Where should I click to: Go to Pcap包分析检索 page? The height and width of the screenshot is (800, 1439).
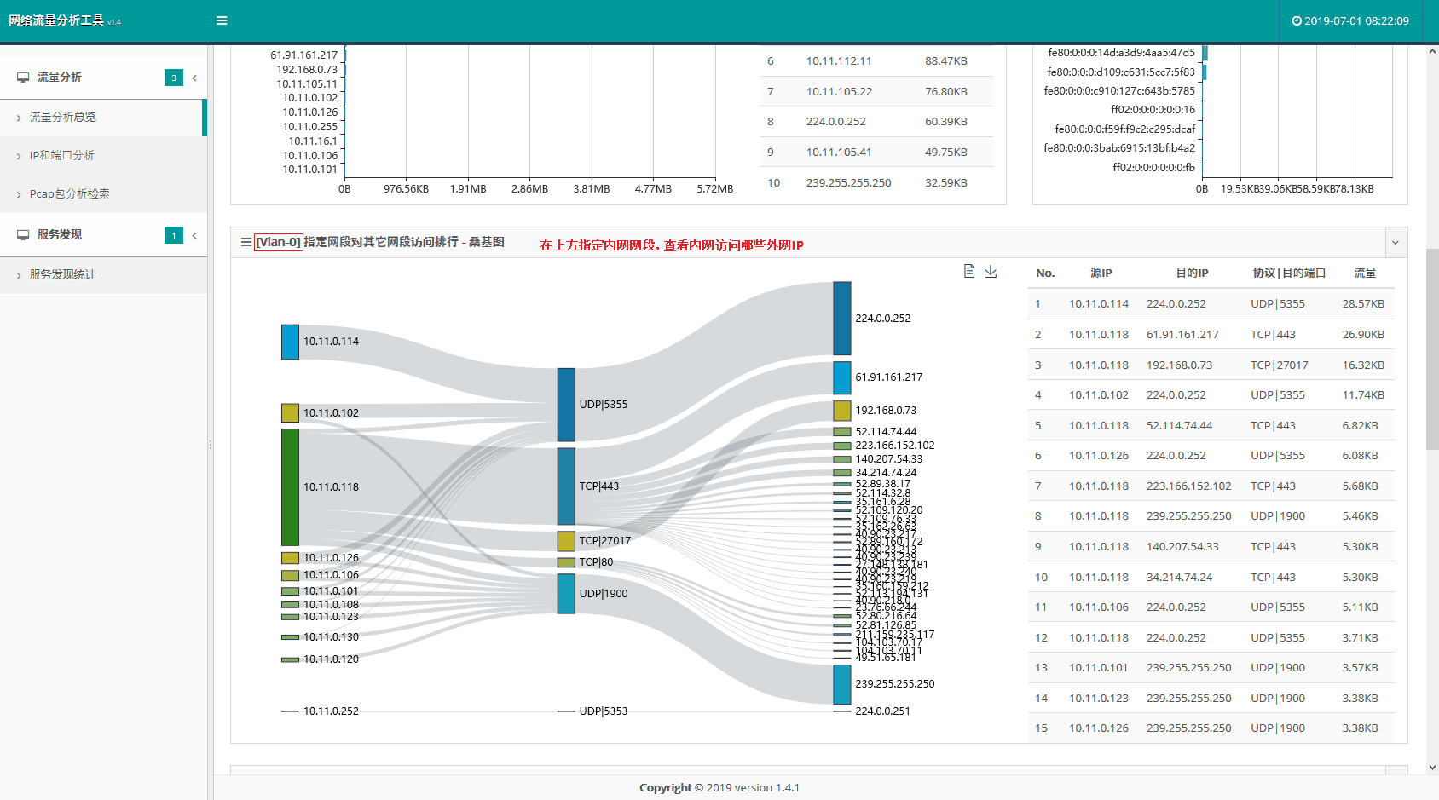70,194
